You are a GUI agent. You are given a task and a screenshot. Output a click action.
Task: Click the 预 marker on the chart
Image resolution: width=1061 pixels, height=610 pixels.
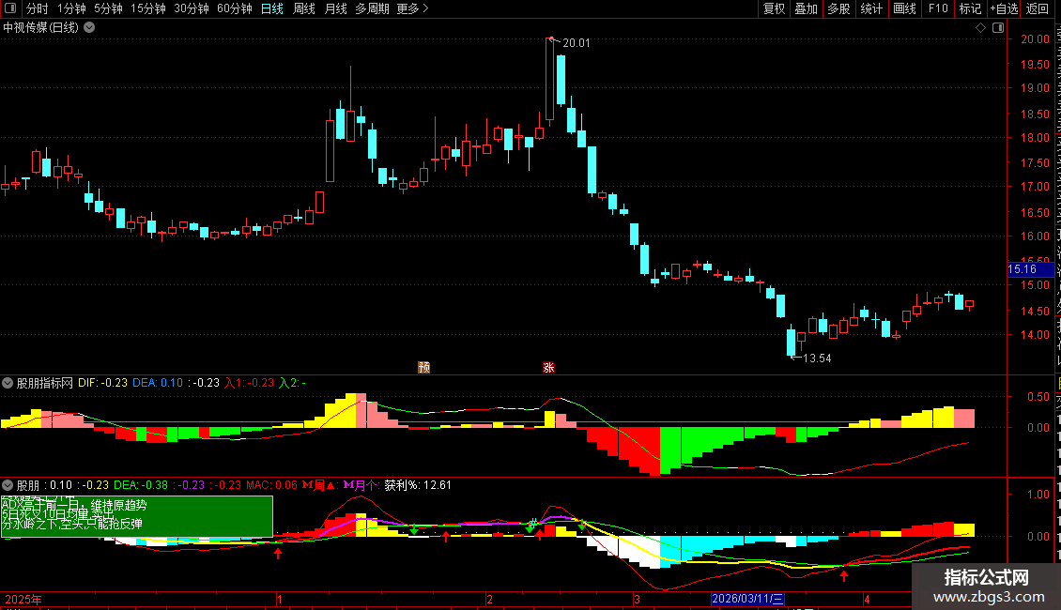pyautogui.click(x=424, y=367)
